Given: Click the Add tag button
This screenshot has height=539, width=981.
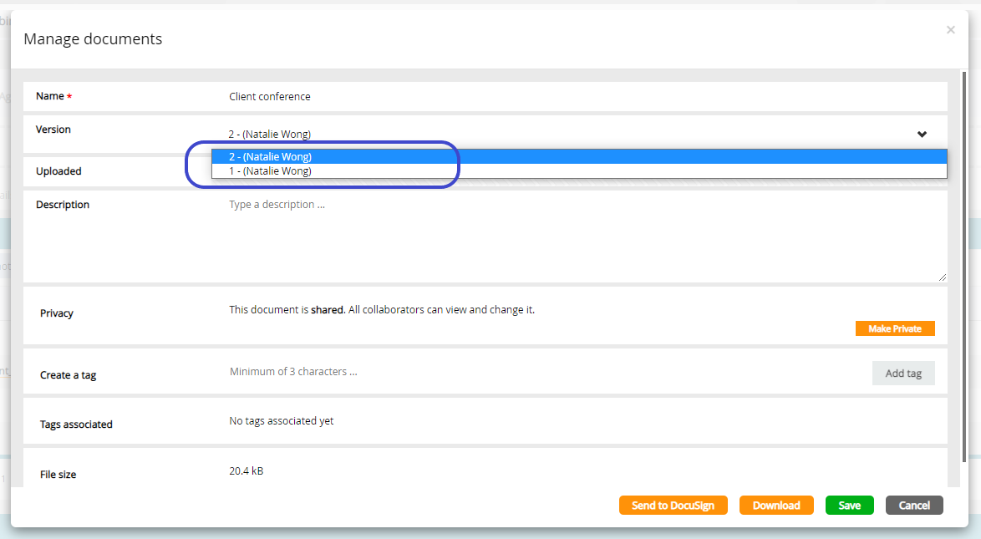Looking at the screenshot, I should (x=903, y=373).
